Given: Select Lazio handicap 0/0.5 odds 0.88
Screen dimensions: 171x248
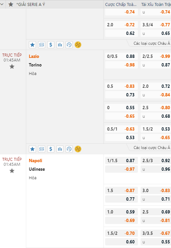Looking at the screenshot, I should pyautogui.click(x=122, y=56).
